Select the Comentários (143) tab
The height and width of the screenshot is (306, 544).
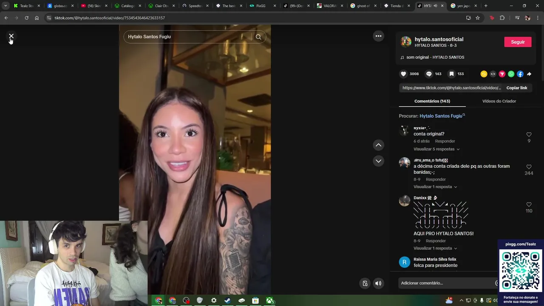(x=432, y=101)
